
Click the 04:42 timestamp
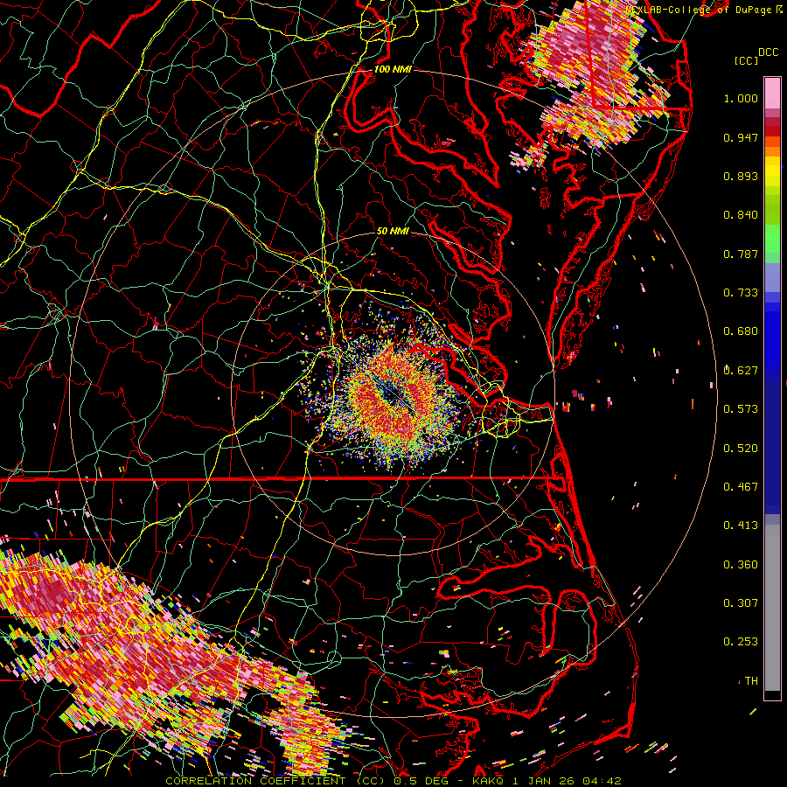point(602,781)
